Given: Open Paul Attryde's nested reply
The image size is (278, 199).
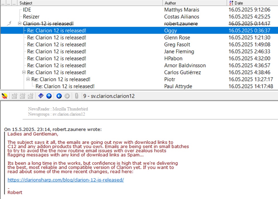Looking at the screenshot, I should [x=65, y=86].
